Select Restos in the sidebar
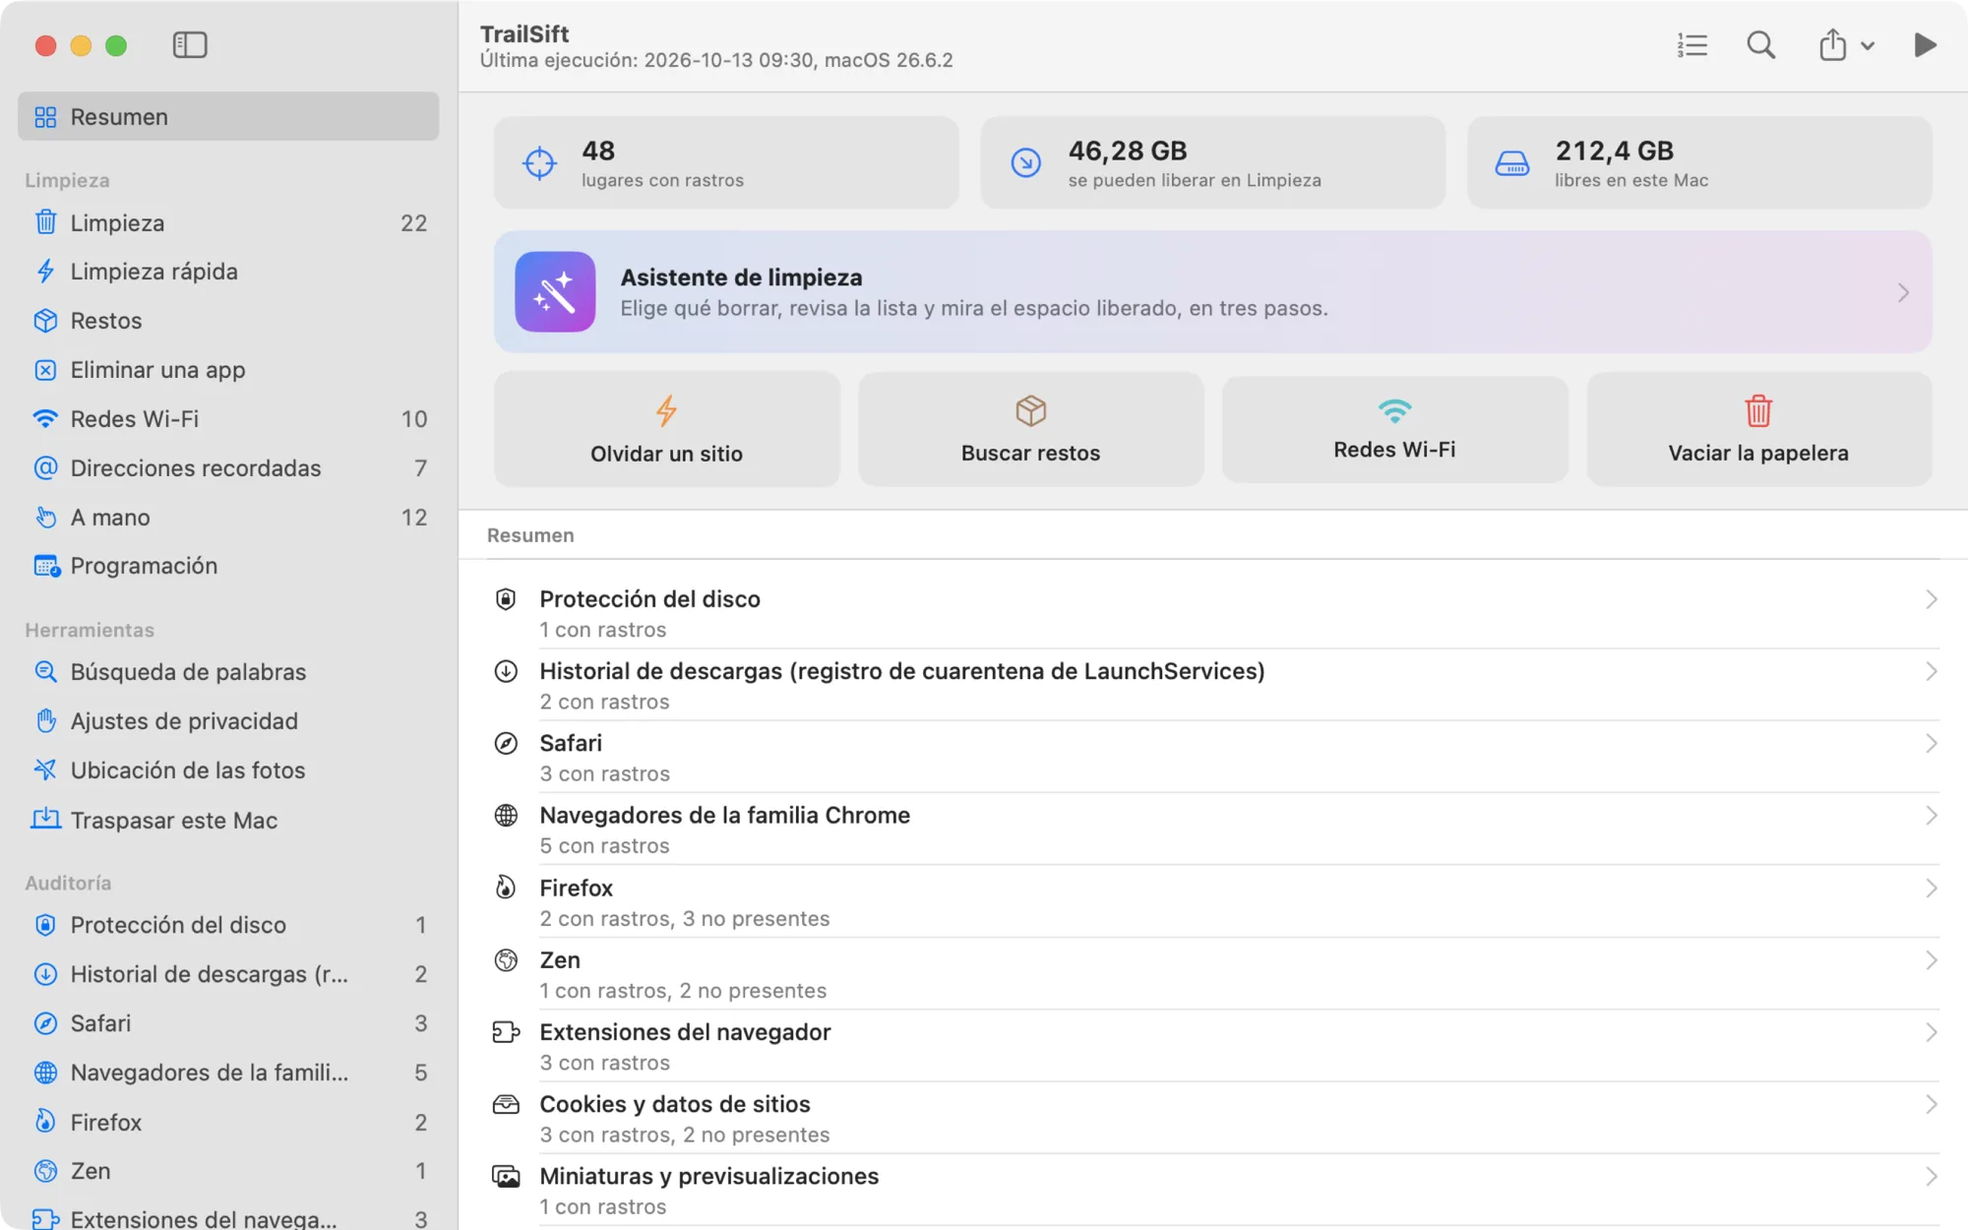The image size is (1968, 1230). coord(228,321)
